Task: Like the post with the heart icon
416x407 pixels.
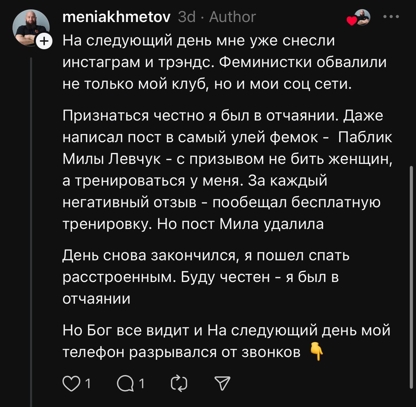Action: click(x=71, y=384)
